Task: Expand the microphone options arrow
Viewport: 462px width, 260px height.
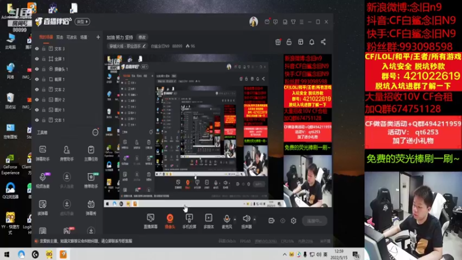Action: coord(235,220)
